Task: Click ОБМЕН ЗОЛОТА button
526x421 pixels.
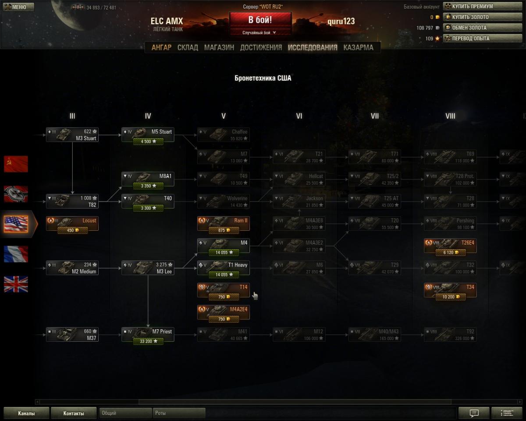Action: pos(471,27)
